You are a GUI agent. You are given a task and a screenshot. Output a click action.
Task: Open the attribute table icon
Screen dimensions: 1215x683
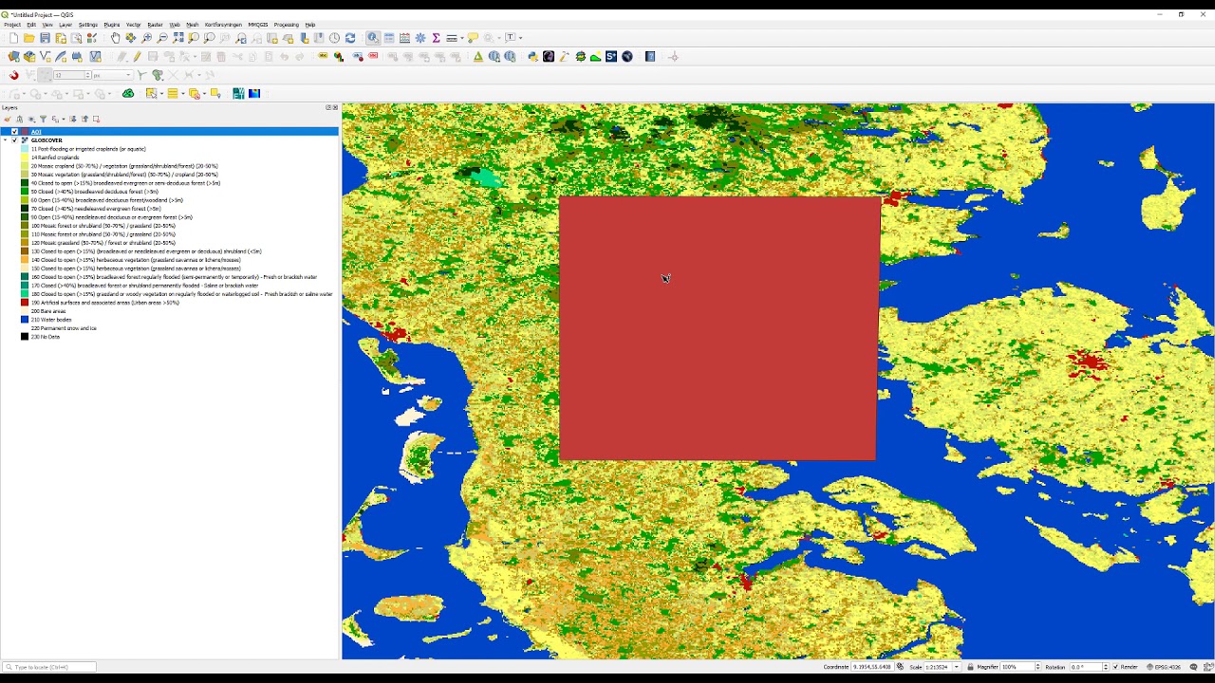tap(389, 38)
